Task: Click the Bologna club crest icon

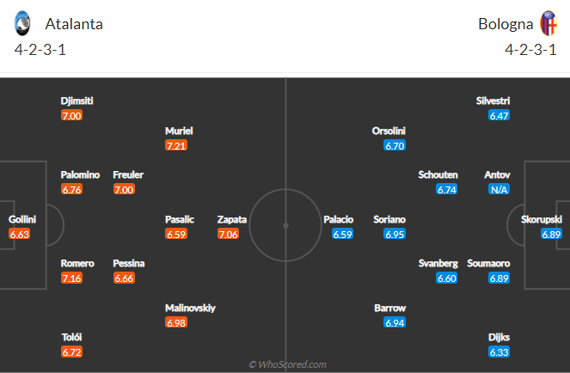Action: [x=549, y=23]
